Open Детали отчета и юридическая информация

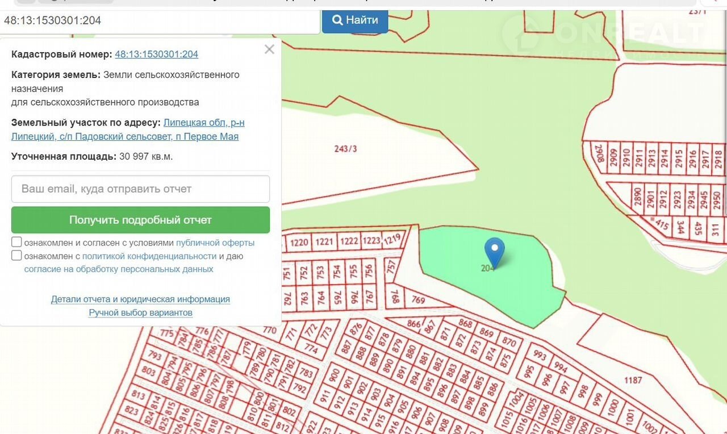tap(140, 299)
